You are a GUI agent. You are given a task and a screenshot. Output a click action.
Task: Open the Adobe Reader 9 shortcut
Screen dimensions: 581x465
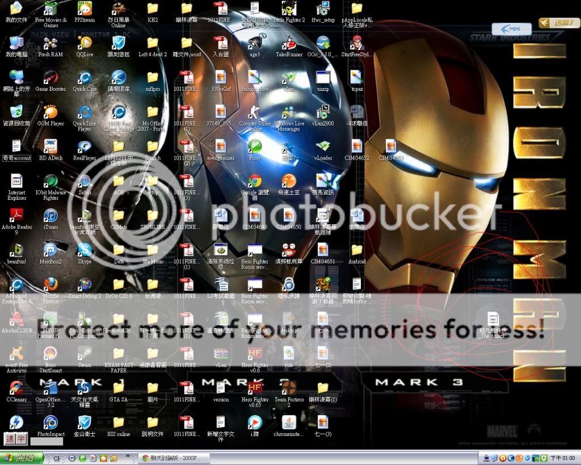pos(16,216)
